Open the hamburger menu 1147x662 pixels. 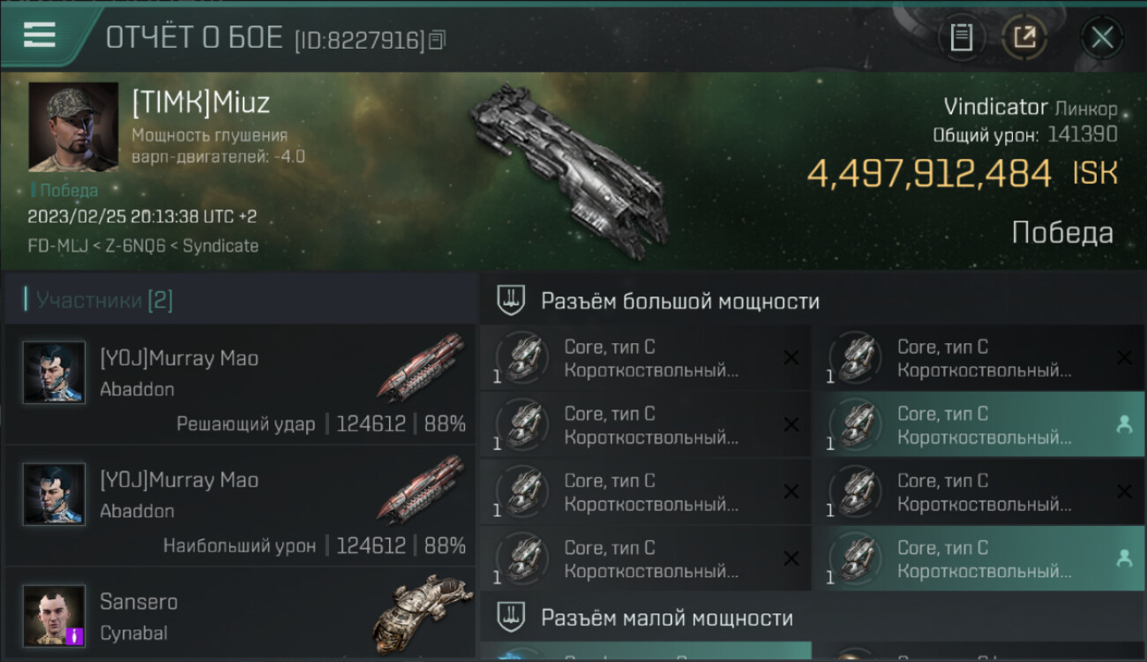(40, 35)
